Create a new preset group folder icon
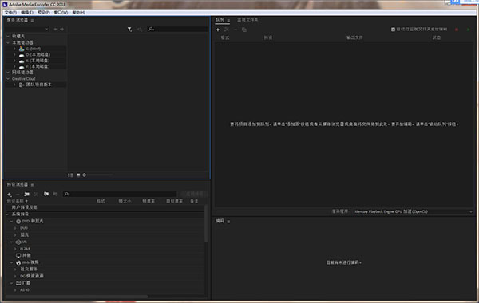479x303 pixels. click(27, 194)
